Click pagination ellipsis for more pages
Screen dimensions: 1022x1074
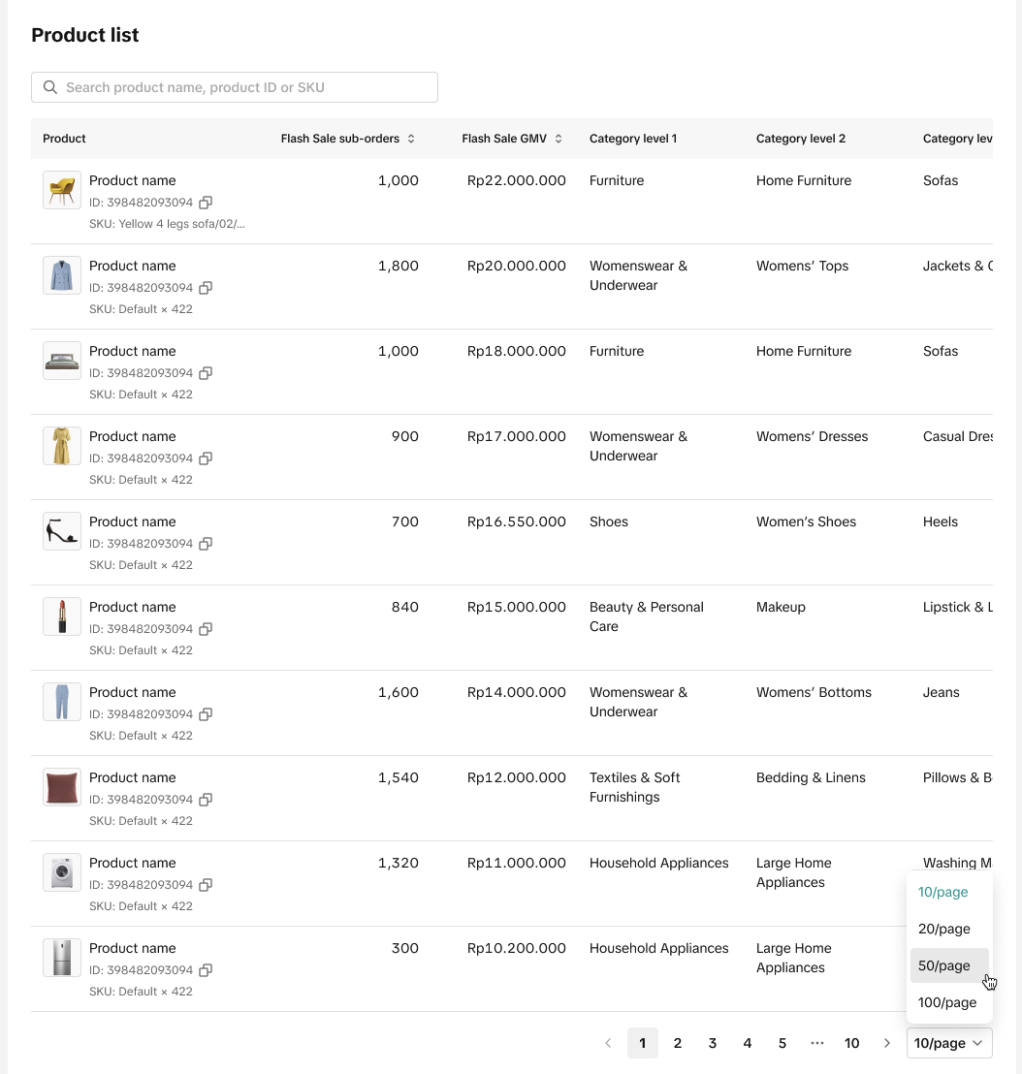(x=817, y=1043)
